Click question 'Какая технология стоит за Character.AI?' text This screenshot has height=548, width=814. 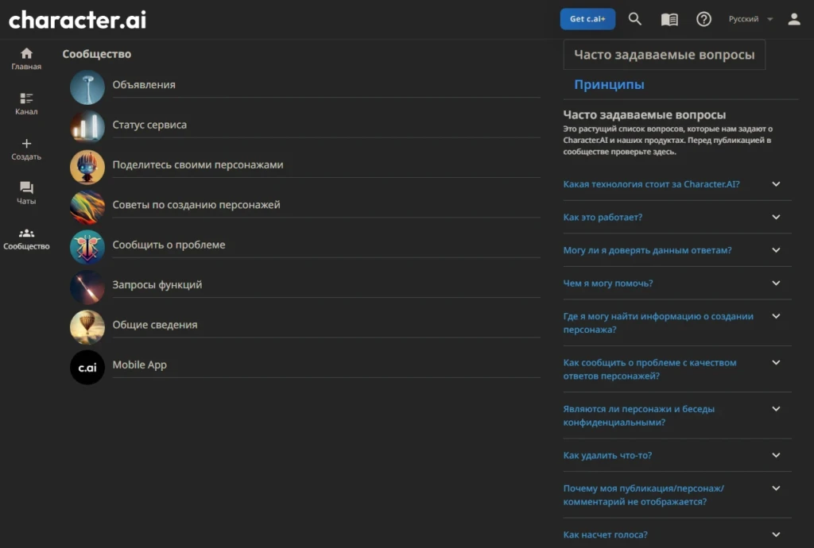[652, 184]
